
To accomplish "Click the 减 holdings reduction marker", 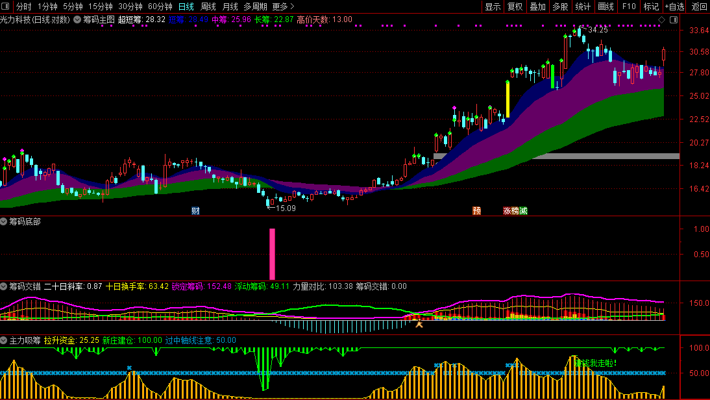I will (x=523, y=211).
